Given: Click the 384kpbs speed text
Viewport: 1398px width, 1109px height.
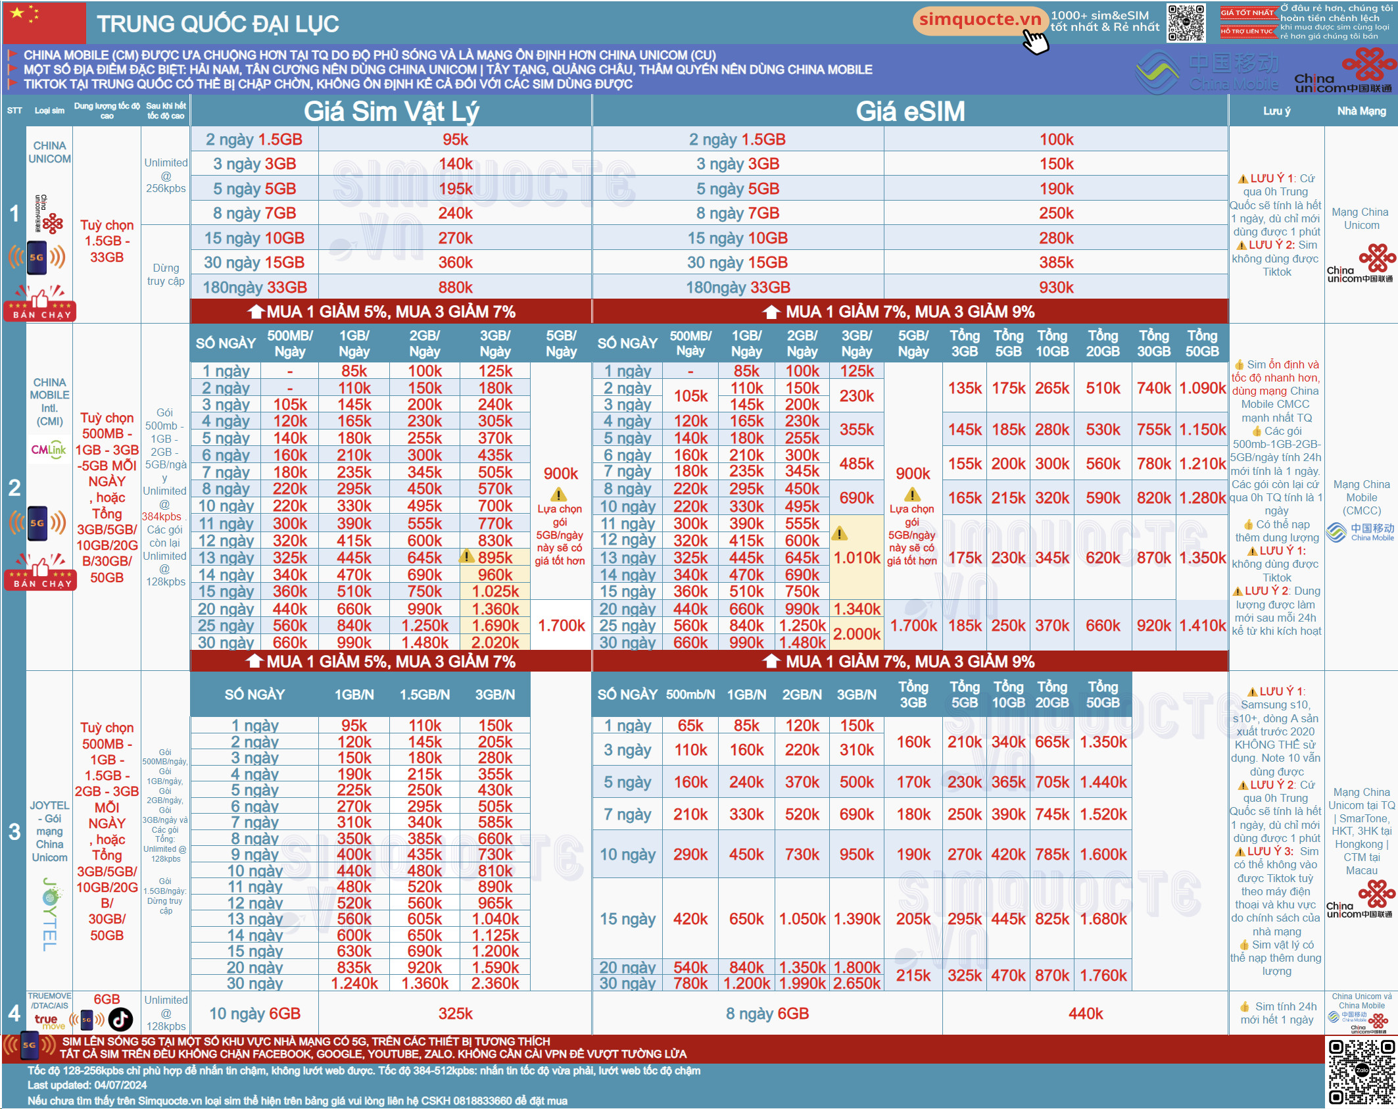Looking at the screenshot, I should point(161,516).
